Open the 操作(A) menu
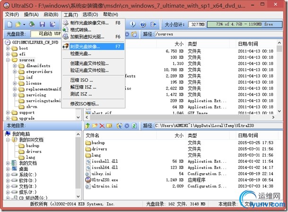The image size is (288, 212). point(31,15)
